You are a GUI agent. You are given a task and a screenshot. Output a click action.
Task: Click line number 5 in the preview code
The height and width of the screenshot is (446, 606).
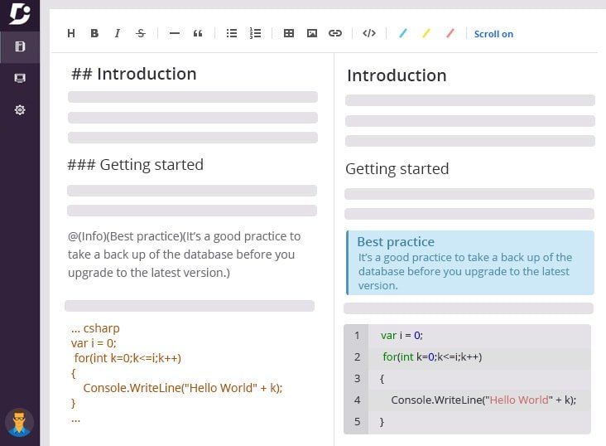pos(357,421)
